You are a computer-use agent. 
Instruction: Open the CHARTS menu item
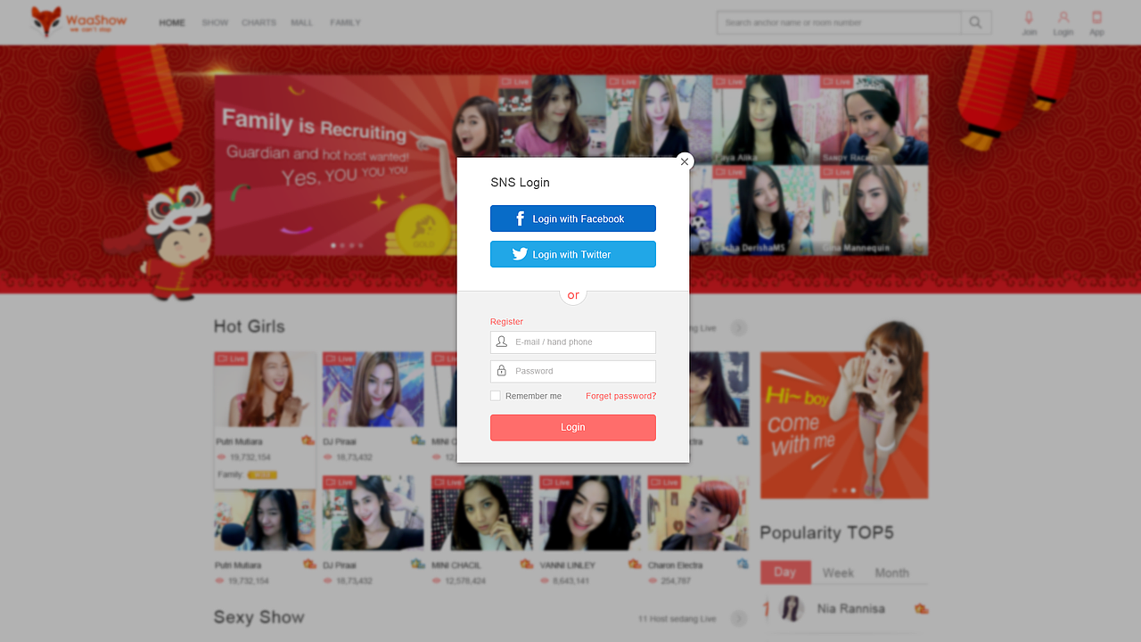click(x=259, y=22)
